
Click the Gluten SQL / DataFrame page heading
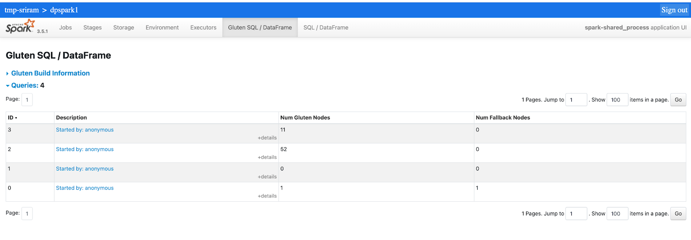(x=58, y=55)
